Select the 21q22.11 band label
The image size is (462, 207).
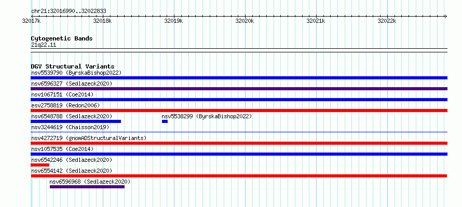pyautogui.click(x=44, y=45)
